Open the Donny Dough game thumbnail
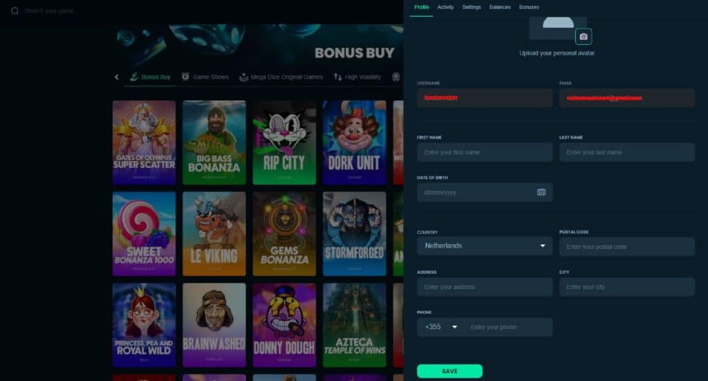 pos(284,325)
